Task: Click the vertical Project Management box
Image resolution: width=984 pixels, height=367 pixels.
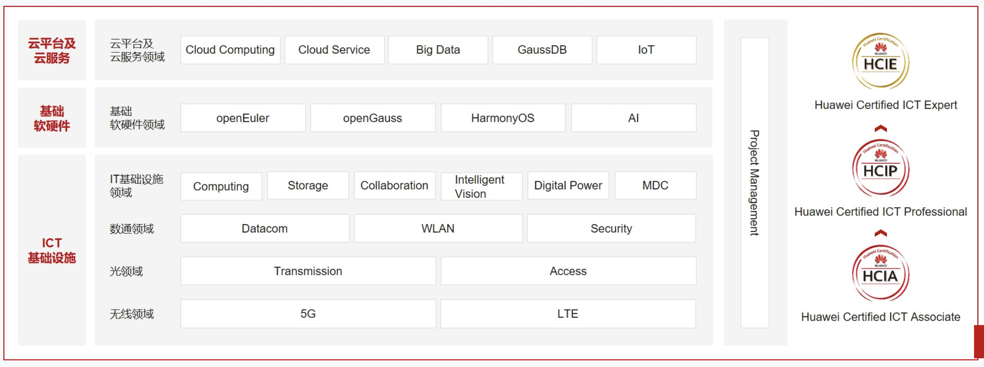Action: [x=755, y=183]
